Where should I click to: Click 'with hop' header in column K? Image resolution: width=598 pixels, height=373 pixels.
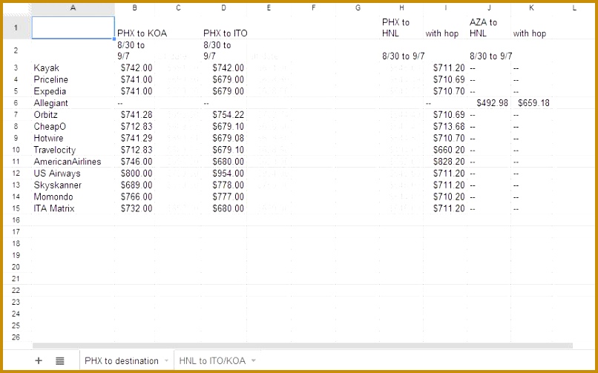point(529,33)
